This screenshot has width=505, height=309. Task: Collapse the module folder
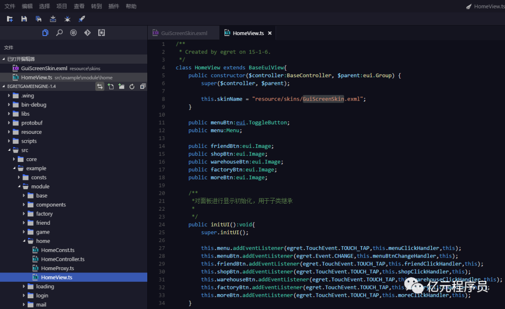click(19, 186)
